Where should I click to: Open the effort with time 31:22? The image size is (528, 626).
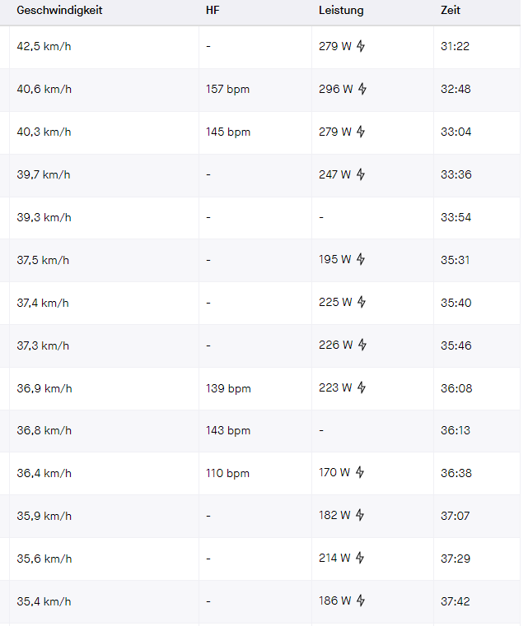260,47
